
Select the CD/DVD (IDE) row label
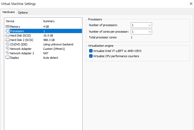point(19,44)
